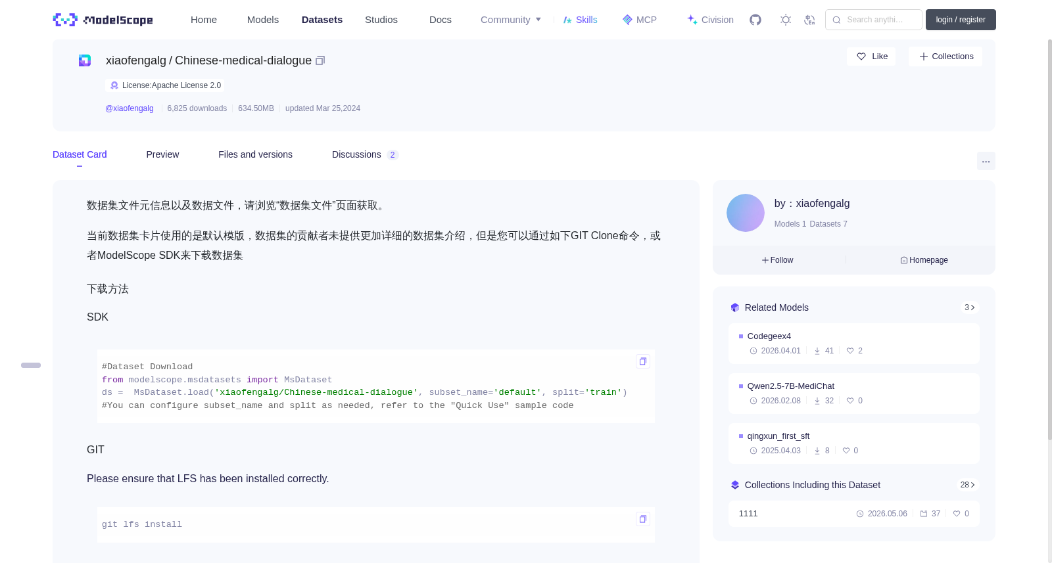Click the MCP diamond icon
The width and height of the screenshot is (1052, 563).
point(627,20)
